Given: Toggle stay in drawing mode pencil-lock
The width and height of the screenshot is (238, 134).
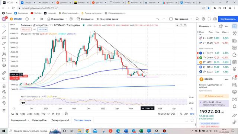Looking at the screenshot, I should coord(4,92).
